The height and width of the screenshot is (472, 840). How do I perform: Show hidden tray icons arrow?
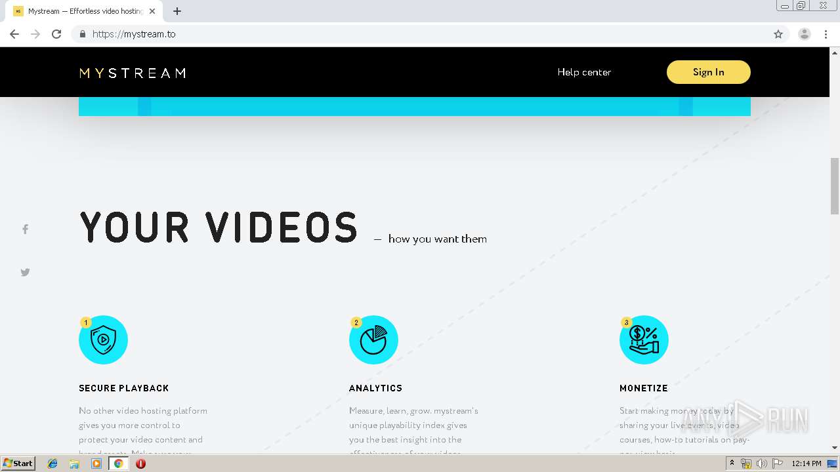(x=732, y=463)
